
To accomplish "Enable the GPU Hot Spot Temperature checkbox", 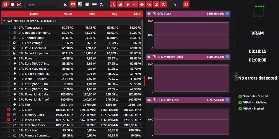I will [x=8, y=33].
